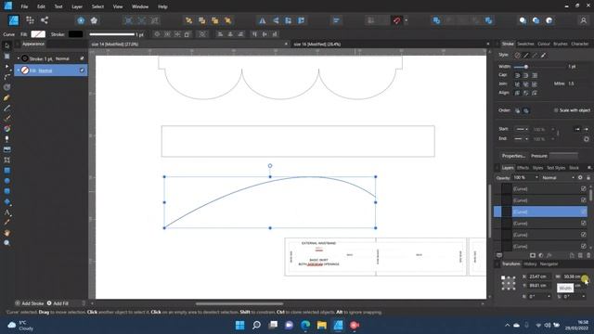This screenshot has height=334, width=594.
Task: Select the Rectangle tool
Action: point(6,171)
